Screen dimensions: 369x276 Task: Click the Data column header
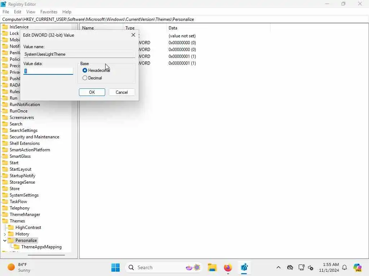click(x=173, y=28)
